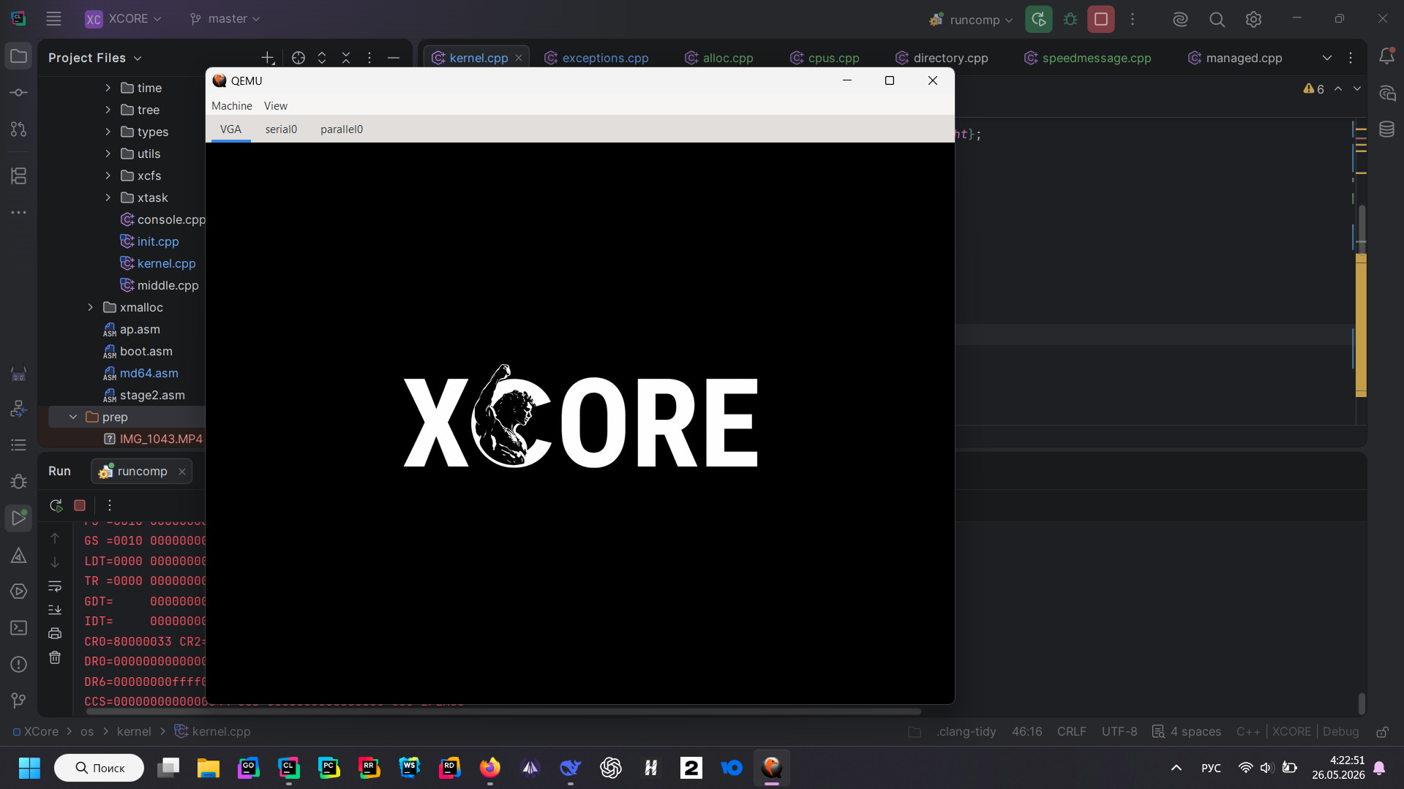Click Collapse All in Project panel
Image resolution: width=1404 pixels, height=789 pixels.
pyautogui.click(x=346, y=58)
